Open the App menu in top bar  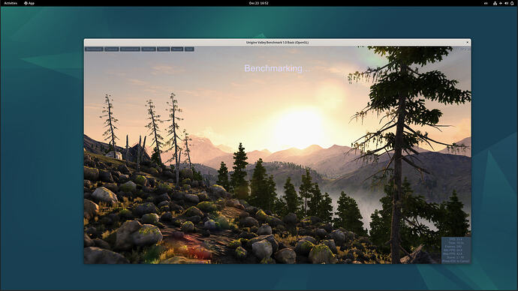click(29, 3)
